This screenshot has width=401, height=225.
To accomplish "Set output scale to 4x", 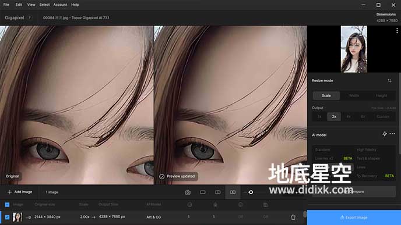I will click(x=349, y=117).
